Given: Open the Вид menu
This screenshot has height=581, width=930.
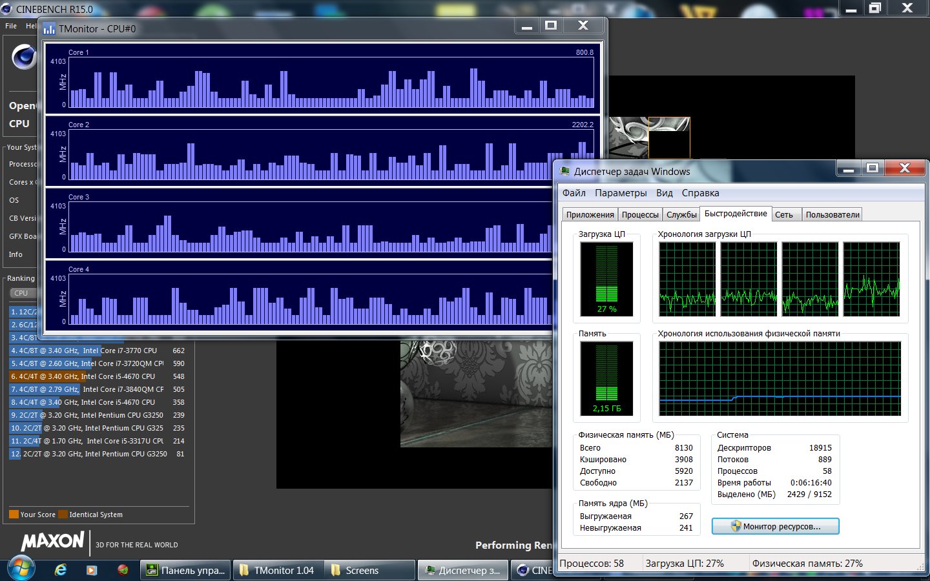Looking at the screenshot, I should 664,193.
